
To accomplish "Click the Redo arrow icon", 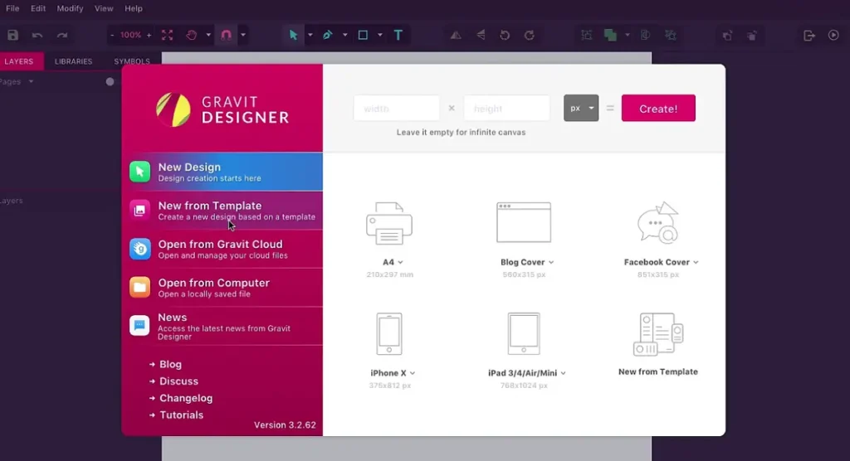I will point(61,35).
